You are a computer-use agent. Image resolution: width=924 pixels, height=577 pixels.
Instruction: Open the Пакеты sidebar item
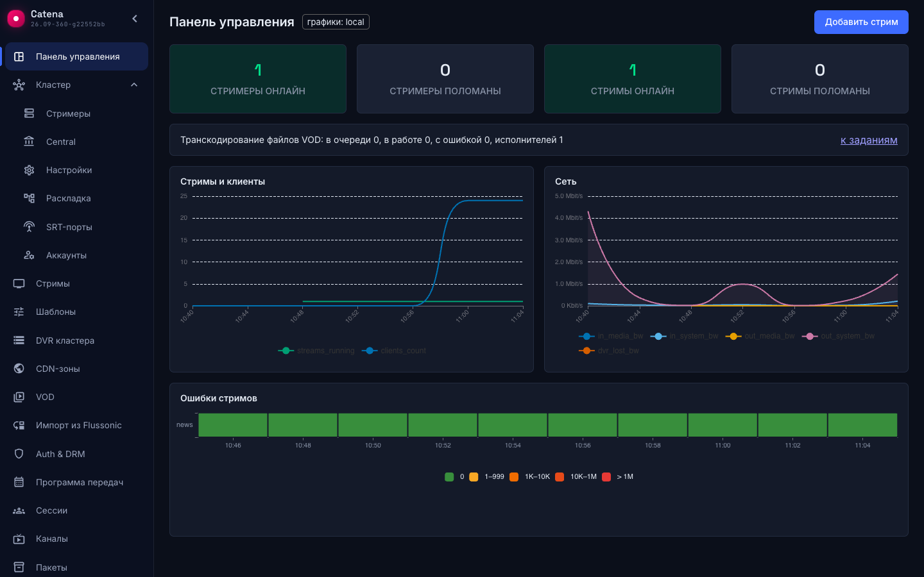76,567
